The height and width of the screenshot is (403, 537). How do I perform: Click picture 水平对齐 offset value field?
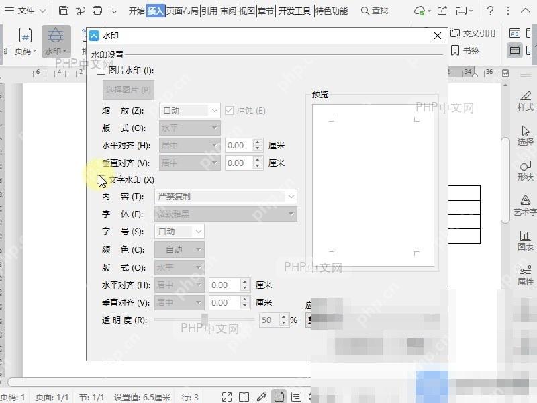239,146
